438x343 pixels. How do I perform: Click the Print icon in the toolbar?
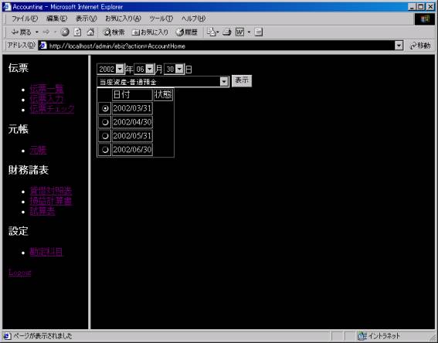227,32
